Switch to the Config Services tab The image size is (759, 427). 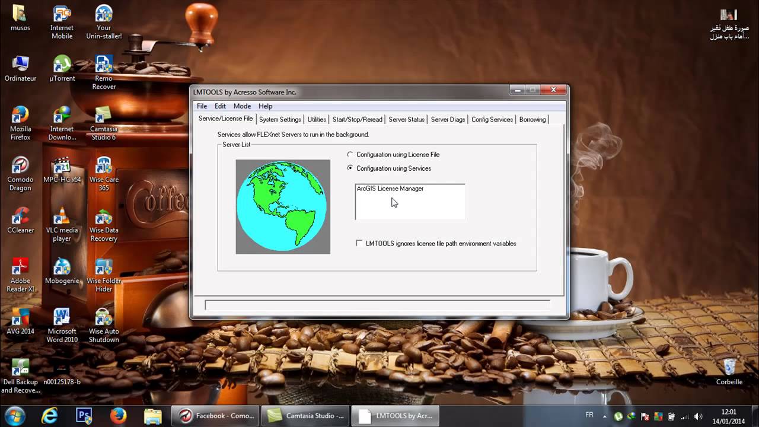[492, 119]
